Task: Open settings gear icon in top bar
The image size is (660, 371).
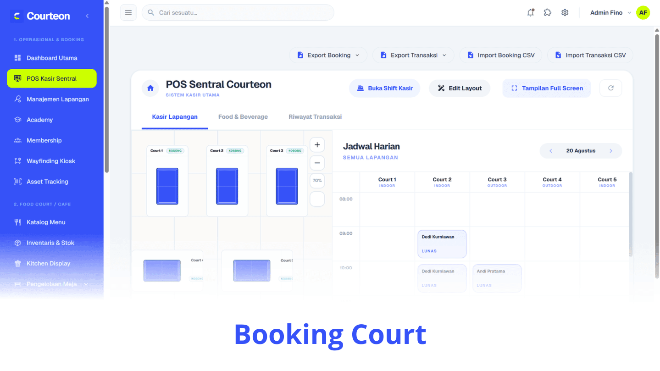Action: (x=565, y=13)
